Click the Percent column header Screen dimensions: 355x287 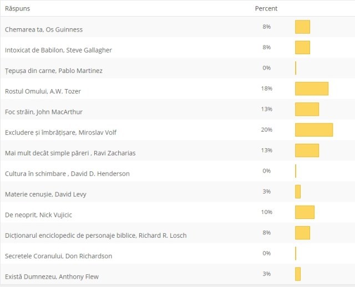266,9
